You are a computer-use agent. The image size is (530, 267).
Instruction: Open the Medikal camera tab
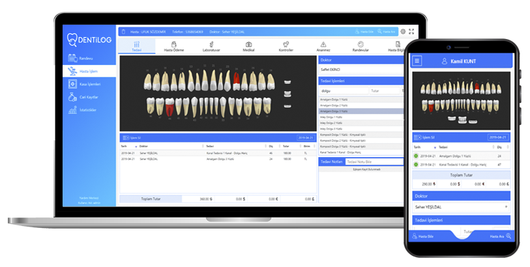click(248, 46)
